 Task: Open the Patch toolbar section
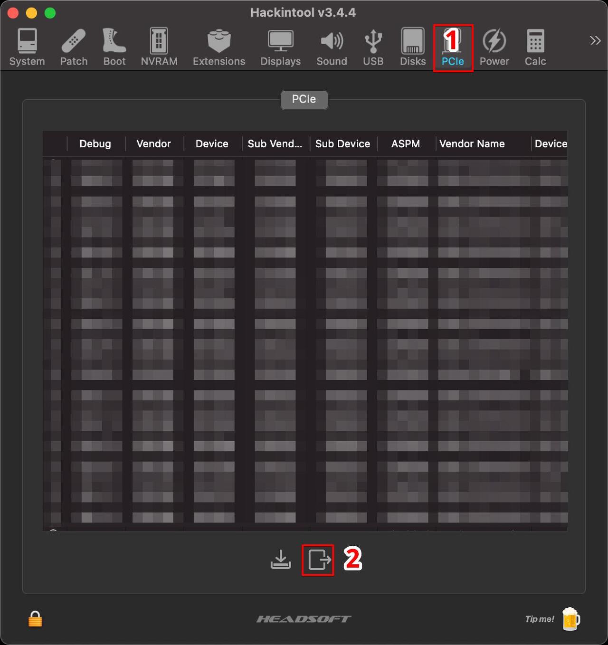pyautogui.click(x=74, y=47)
